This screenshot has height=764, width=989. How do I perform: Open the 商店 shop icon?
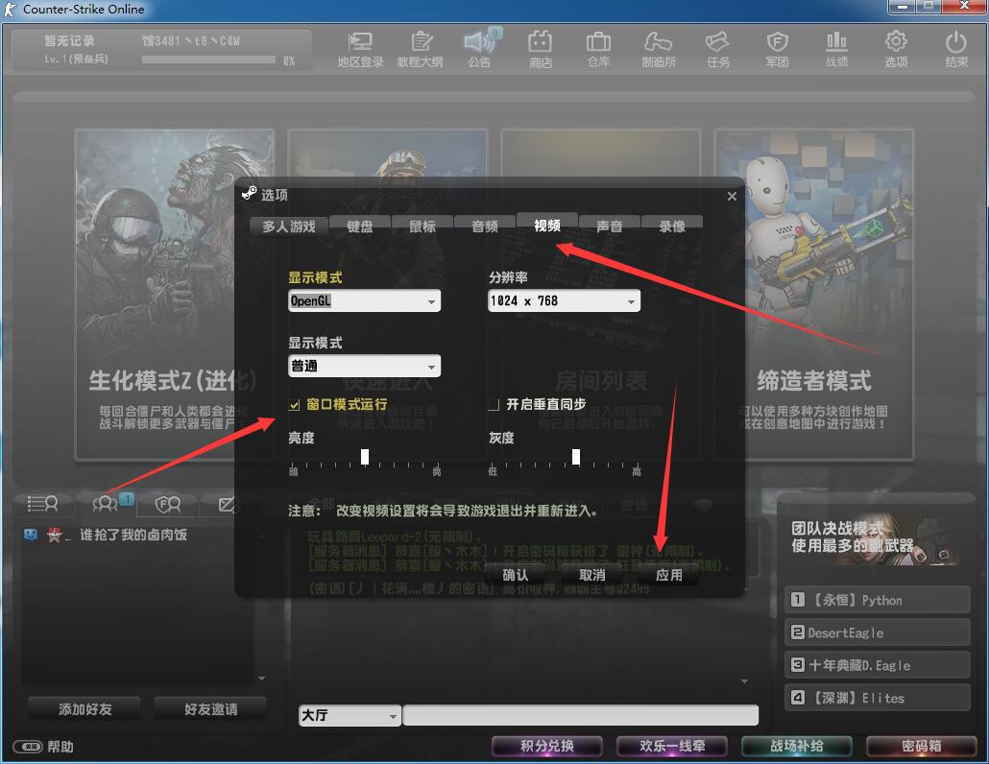pos(540,50)
